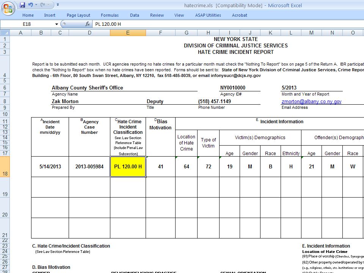Select the row 21 header
Viewport: 364px width, 273px height.
(5, 228)
